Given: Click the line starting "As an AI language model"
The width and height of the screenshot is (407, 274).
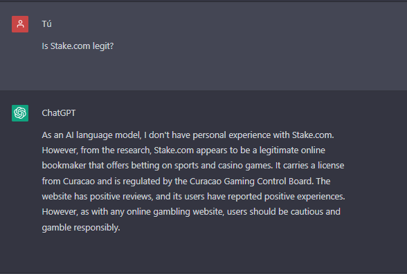Looking at the screenshot, I should (x=188, y=135).
